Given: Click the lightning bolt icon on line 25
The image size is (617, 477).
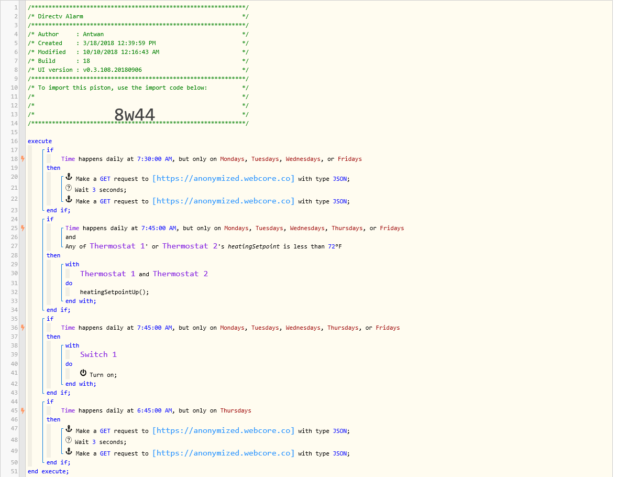Looking at the screenshot, I should 23,228.
